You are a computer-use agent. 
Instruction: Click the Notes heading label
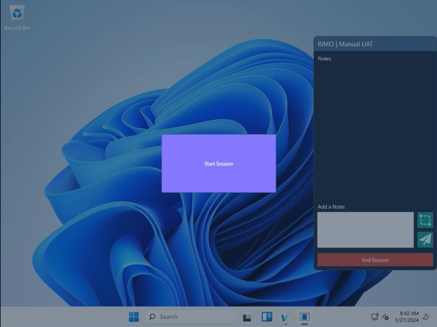click(x=324, y=58)
